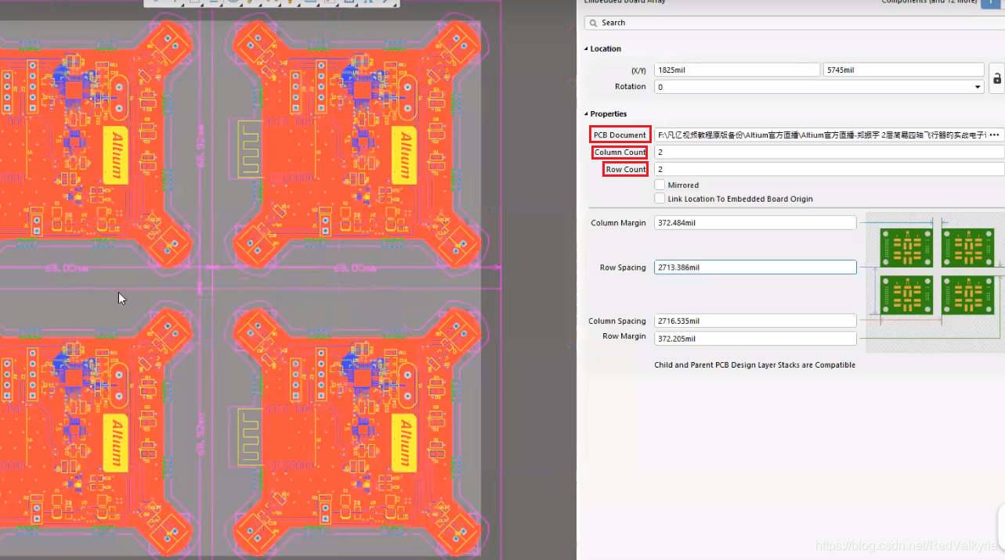1005x560 pixels.
Task: Click the PCB Document path field
Action: pos(820,135)
